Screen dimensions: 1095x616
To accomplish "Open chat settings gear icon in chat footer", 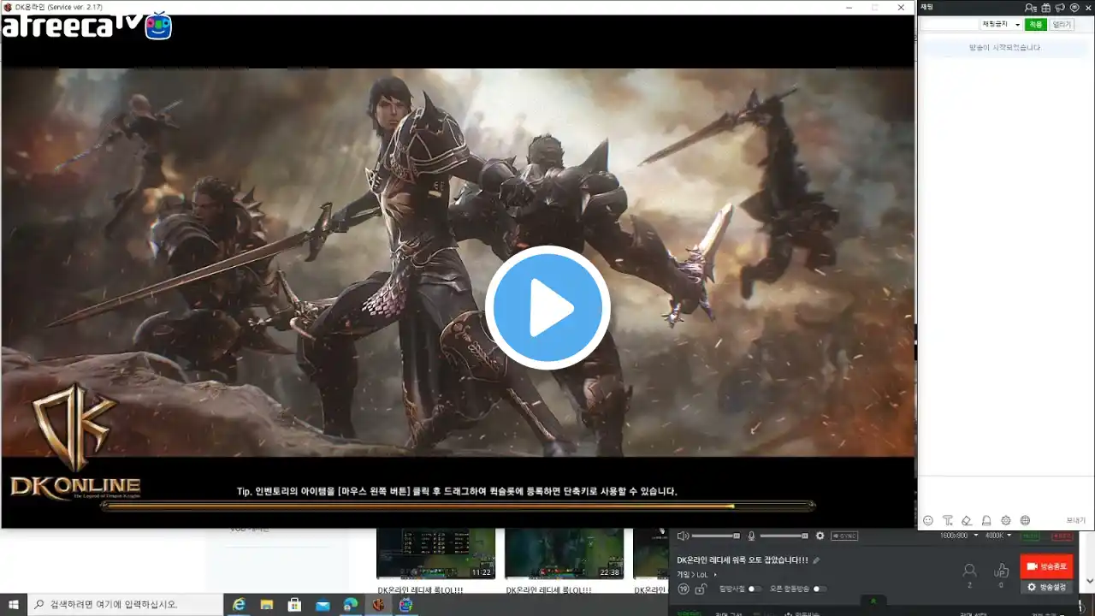I will 1006,520.
